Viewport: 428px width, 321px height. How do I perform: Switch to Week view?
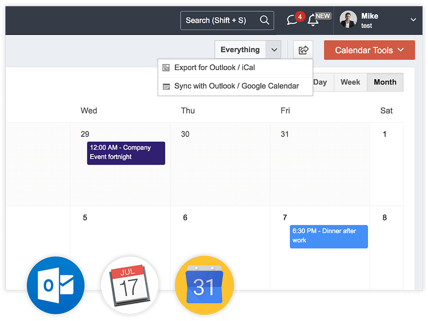click(350, 82)
